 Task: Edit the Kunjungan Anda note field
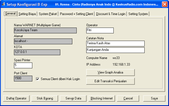(115, 50)
